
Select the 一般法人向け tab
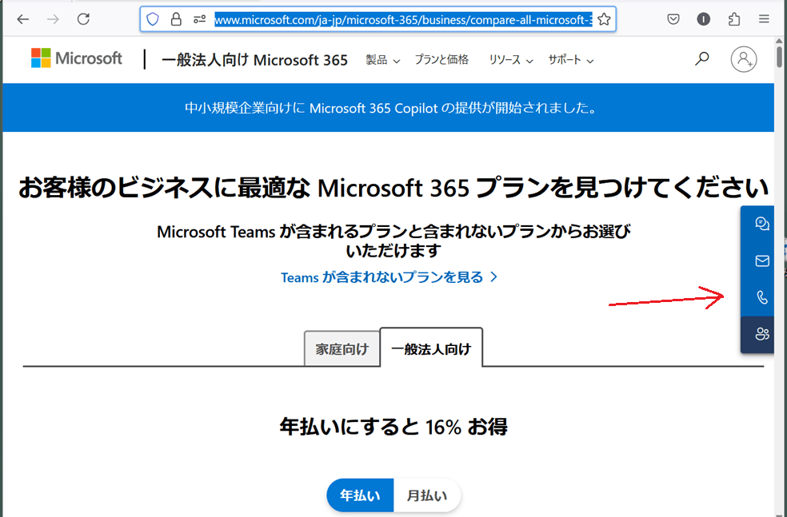[x=431, y=347]
